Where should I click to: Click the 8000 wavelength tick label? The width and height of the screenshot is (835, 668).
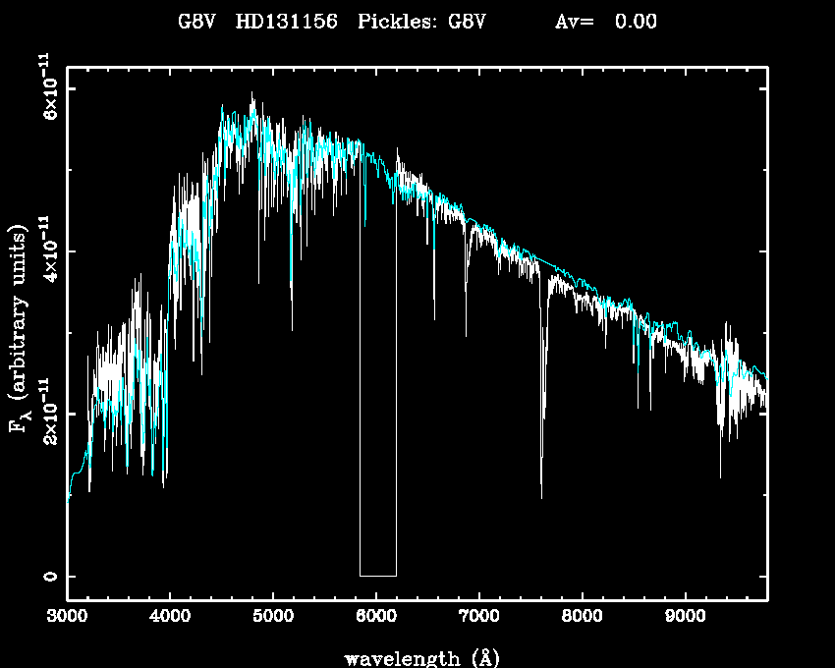tap(583, 617)
